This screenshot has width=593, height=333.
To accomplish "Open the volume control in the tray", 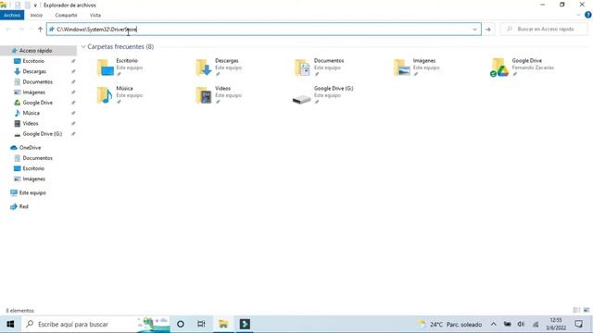I will pos(521,324).
